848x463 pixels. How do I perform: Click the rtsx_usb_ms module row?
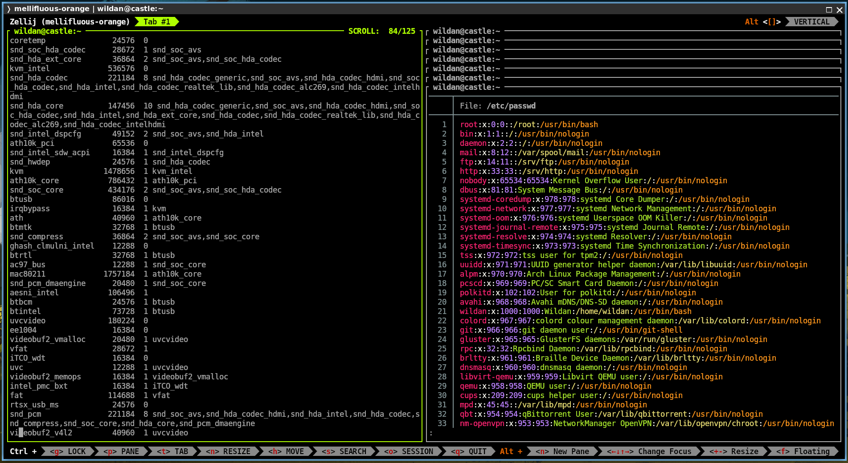pos(79,405)
